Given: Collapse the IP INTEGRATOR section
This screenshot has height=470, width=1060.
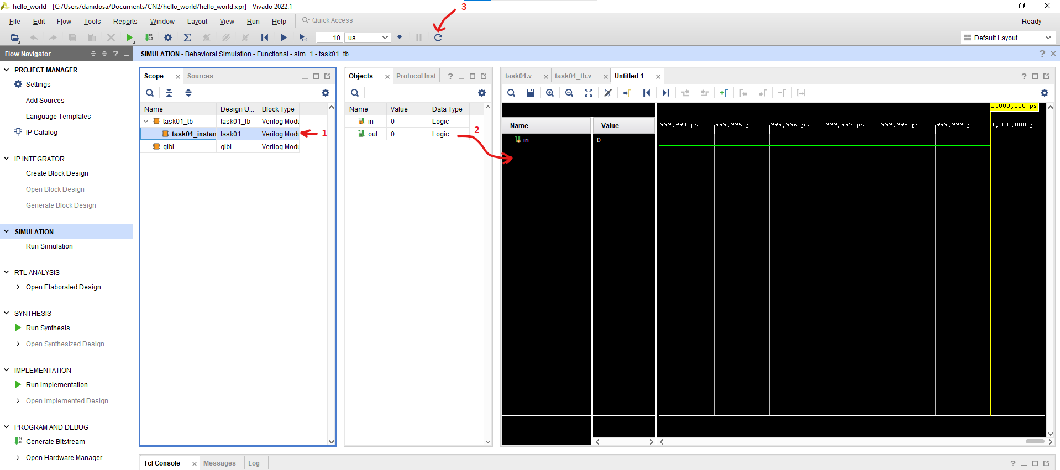Looking at the screenshot, I should click(x=7, y=159).
